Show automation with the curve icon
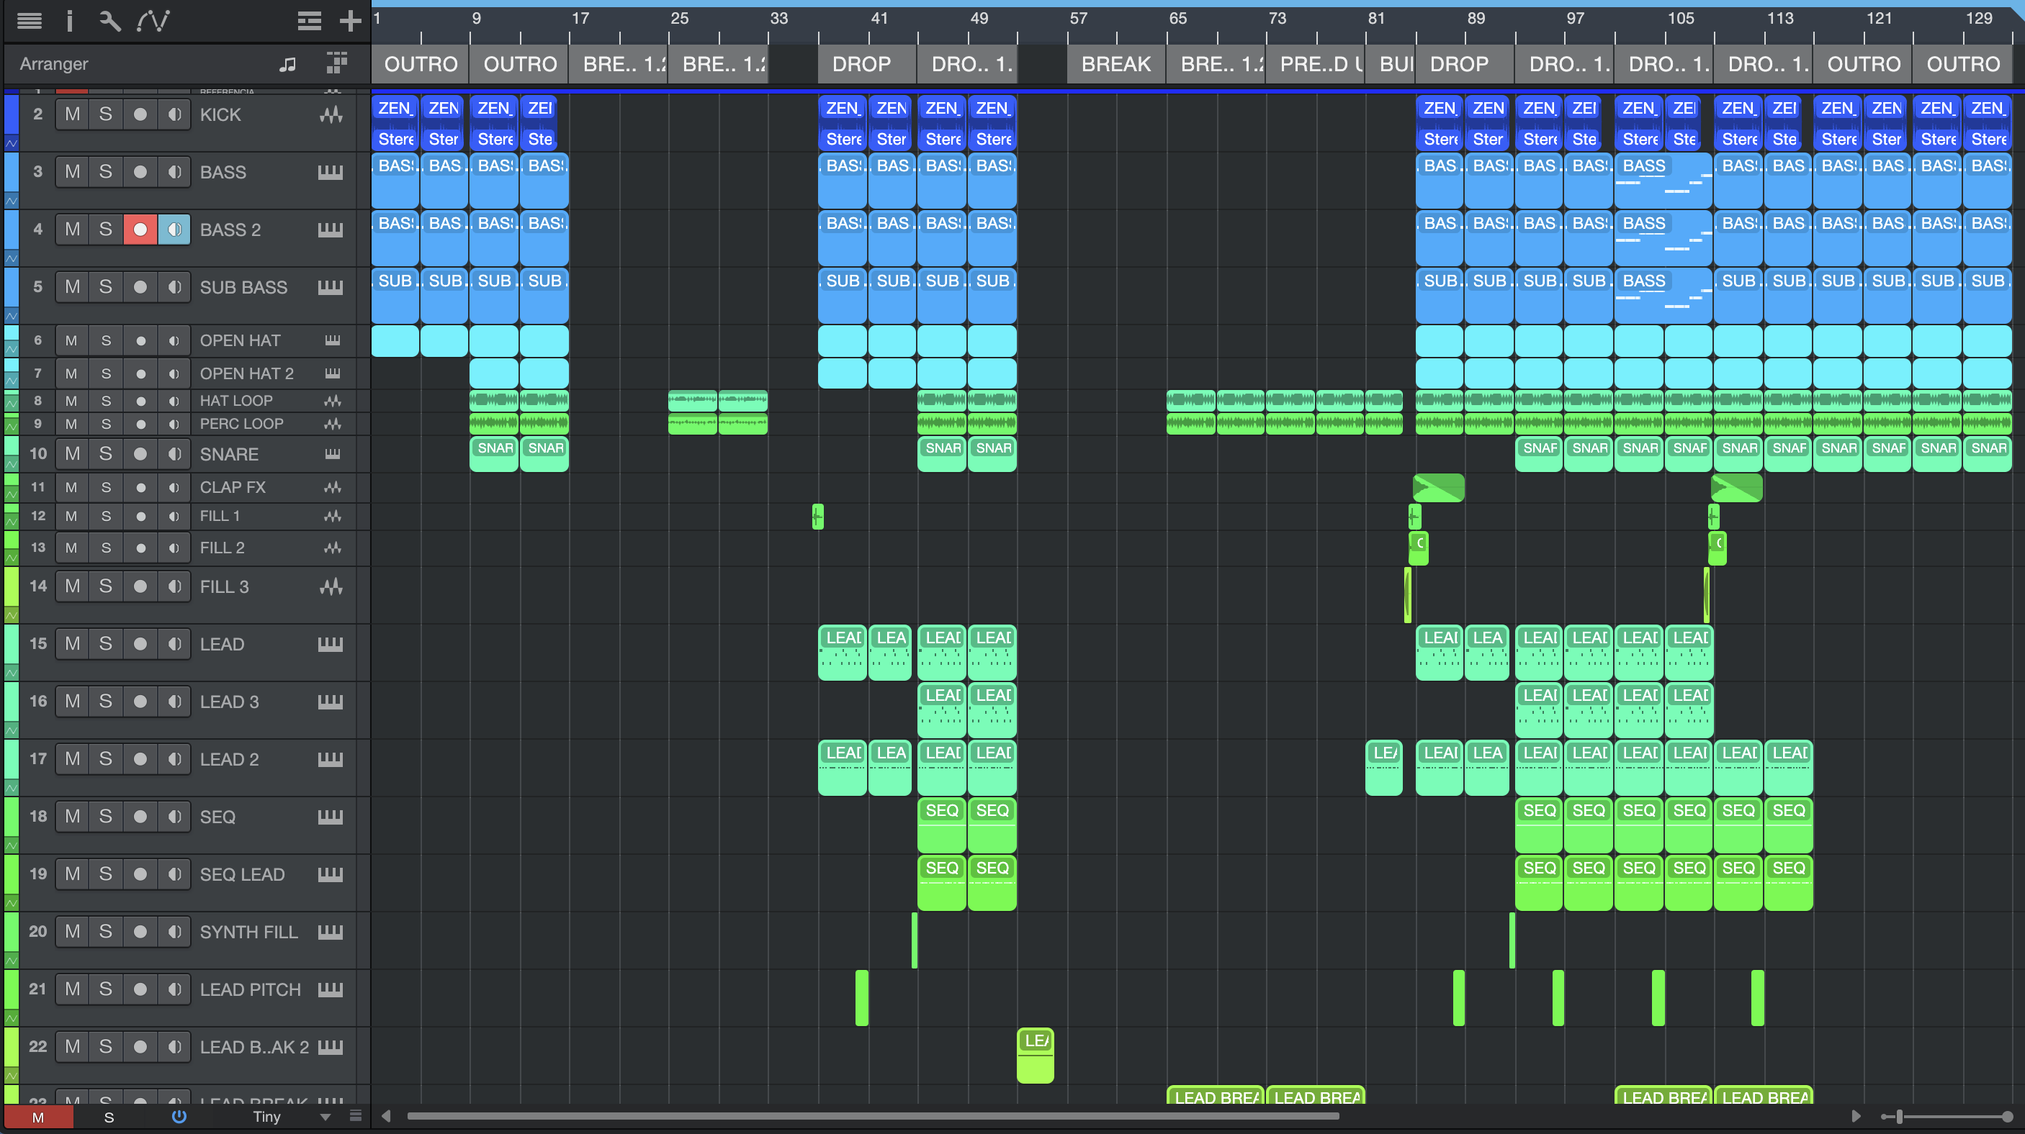The height and width of the screenshot is (1134, 2025). click(153, 20)
